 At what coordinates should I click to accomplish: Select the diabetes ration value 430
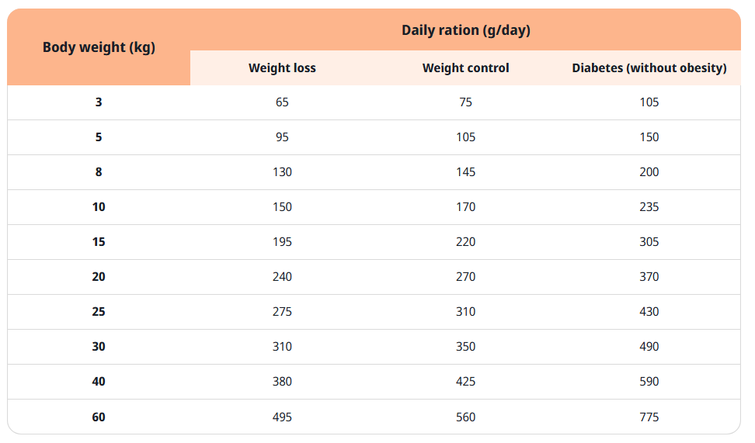pyautogui.click(x=649, y=312)
